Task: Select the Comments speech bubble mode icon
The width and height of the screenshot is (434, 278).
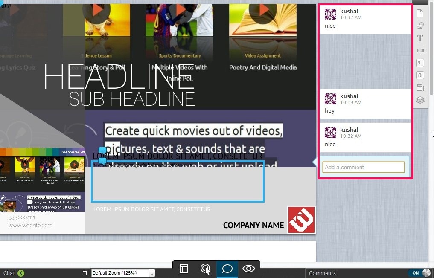Action: pyautogui.click(x=227, y=269)
